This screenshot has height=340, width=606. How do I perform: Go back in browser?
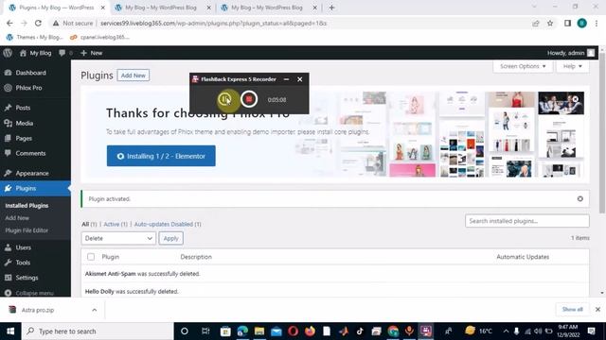tap(9, 23)
